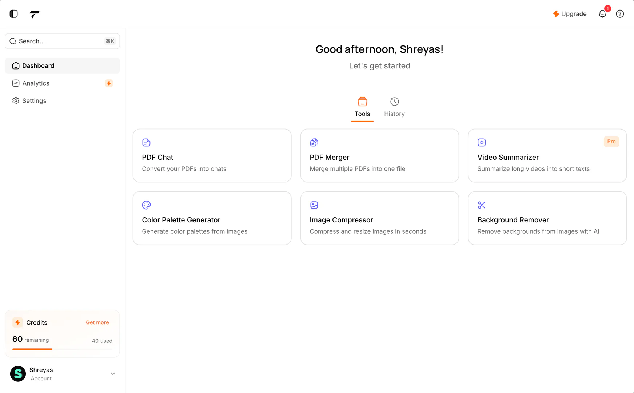Click the credits usage progress bar
Screen dimensions: 634x393
pos(62,349)
